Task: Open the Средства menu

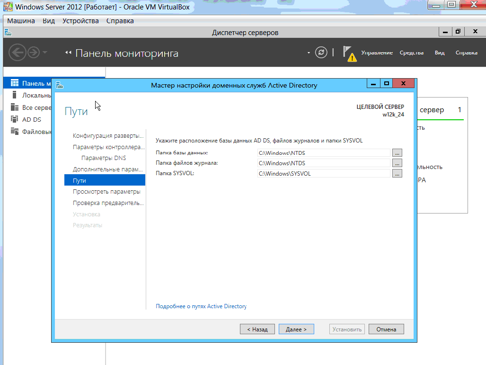Action: pyautogui.click(x=411, y=53)
